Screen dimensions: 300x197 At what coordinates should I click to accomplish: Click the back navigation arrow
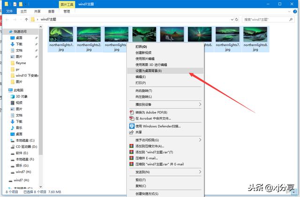tap(7, 20)
